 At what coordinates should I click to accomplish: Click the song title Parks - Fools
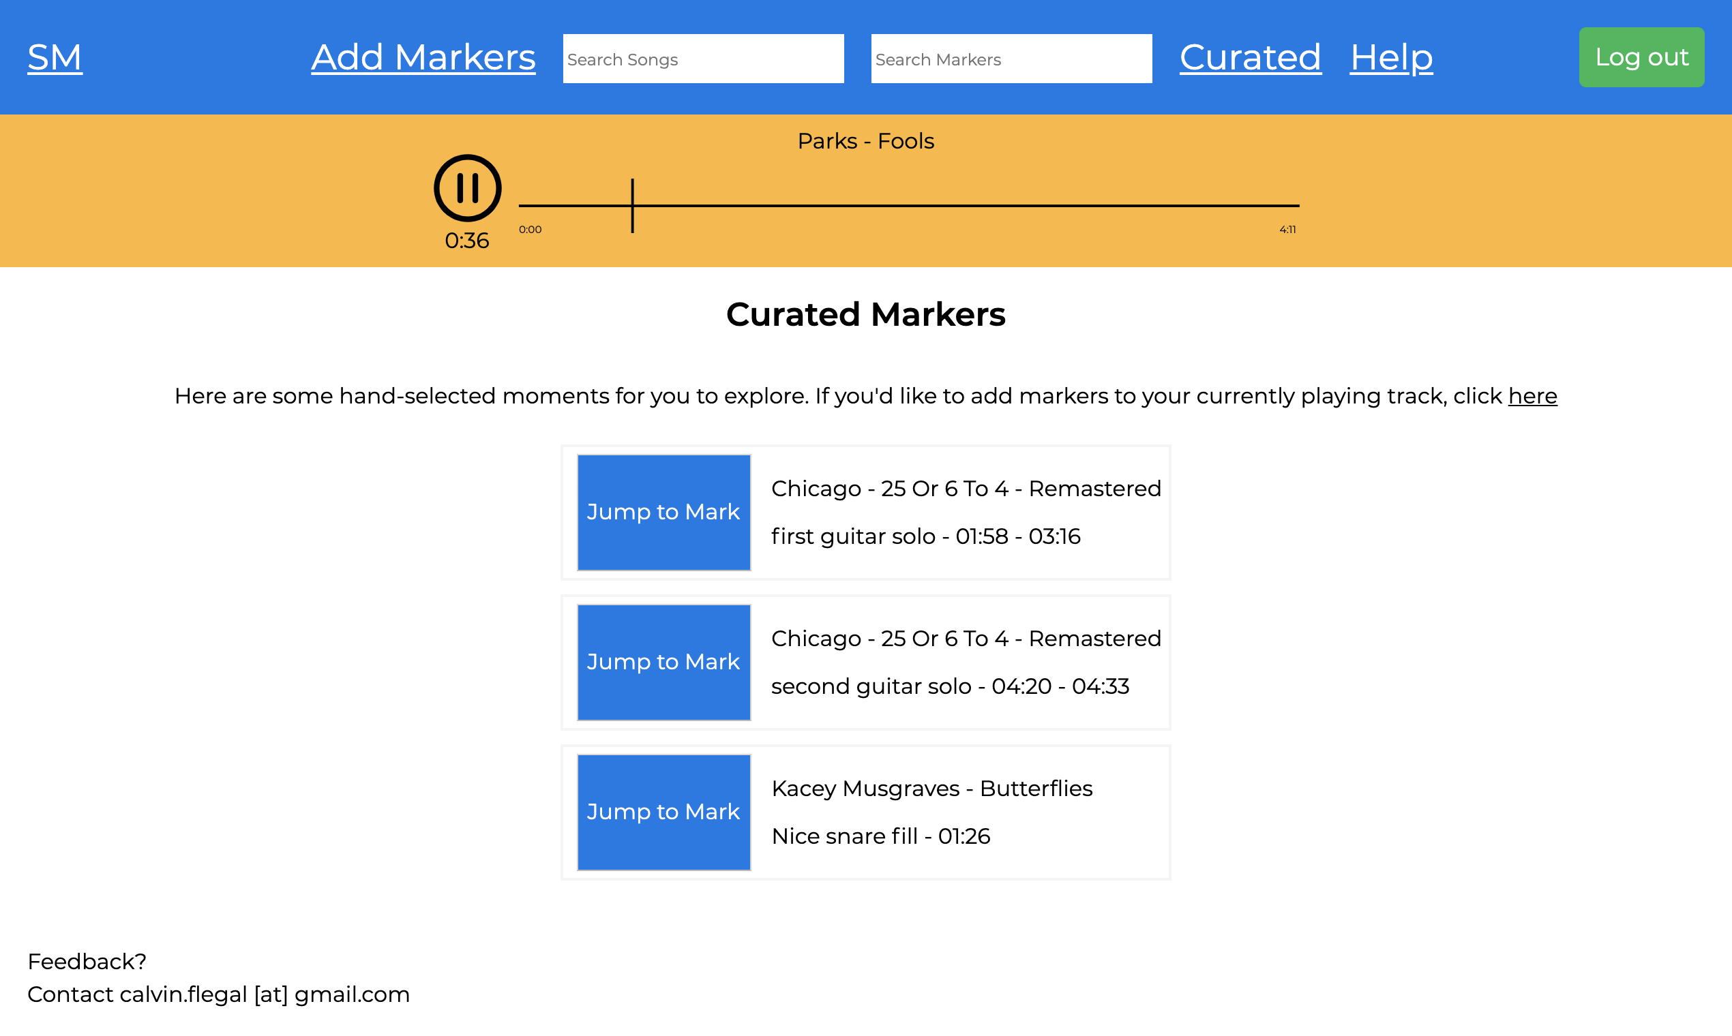coord(865,140)
